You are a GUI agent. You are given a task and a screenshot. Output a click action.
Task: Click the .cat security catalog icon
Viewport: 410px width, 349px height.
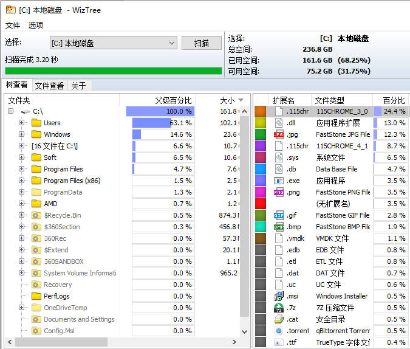279,319
